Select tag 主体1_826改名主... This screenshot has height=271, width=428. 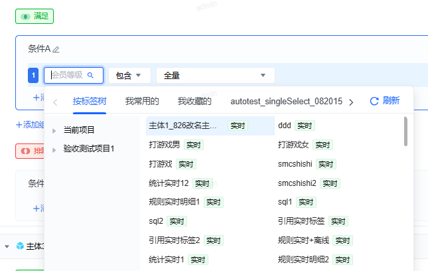(x=210, y=126)
